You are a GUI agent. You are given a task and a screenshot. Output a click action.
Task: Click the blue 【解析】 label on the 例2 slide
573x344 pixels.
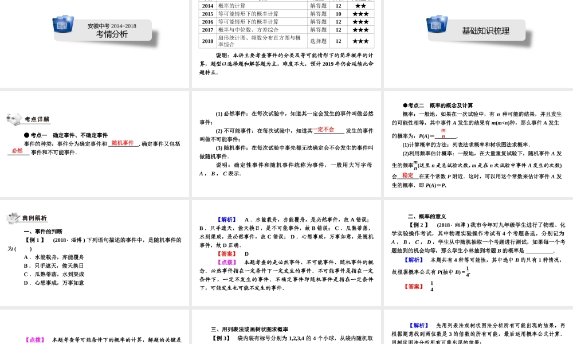coord(414,260)
